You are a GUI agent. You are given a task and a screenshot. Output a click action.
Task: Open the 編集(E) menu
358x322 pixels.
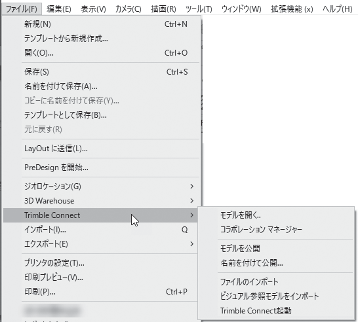point(59,9)
